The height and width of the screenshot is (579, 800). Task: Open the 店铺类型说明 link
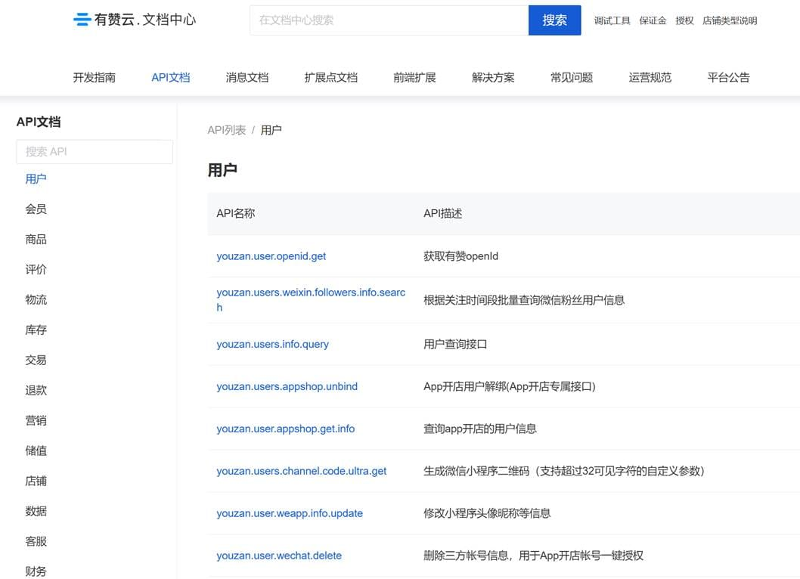pos(730,20)
